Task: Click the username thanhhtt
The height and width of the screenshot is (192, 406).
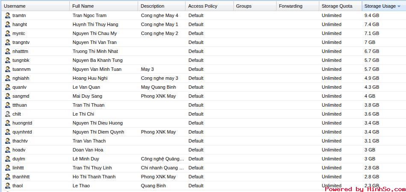Action: point(21,177)
